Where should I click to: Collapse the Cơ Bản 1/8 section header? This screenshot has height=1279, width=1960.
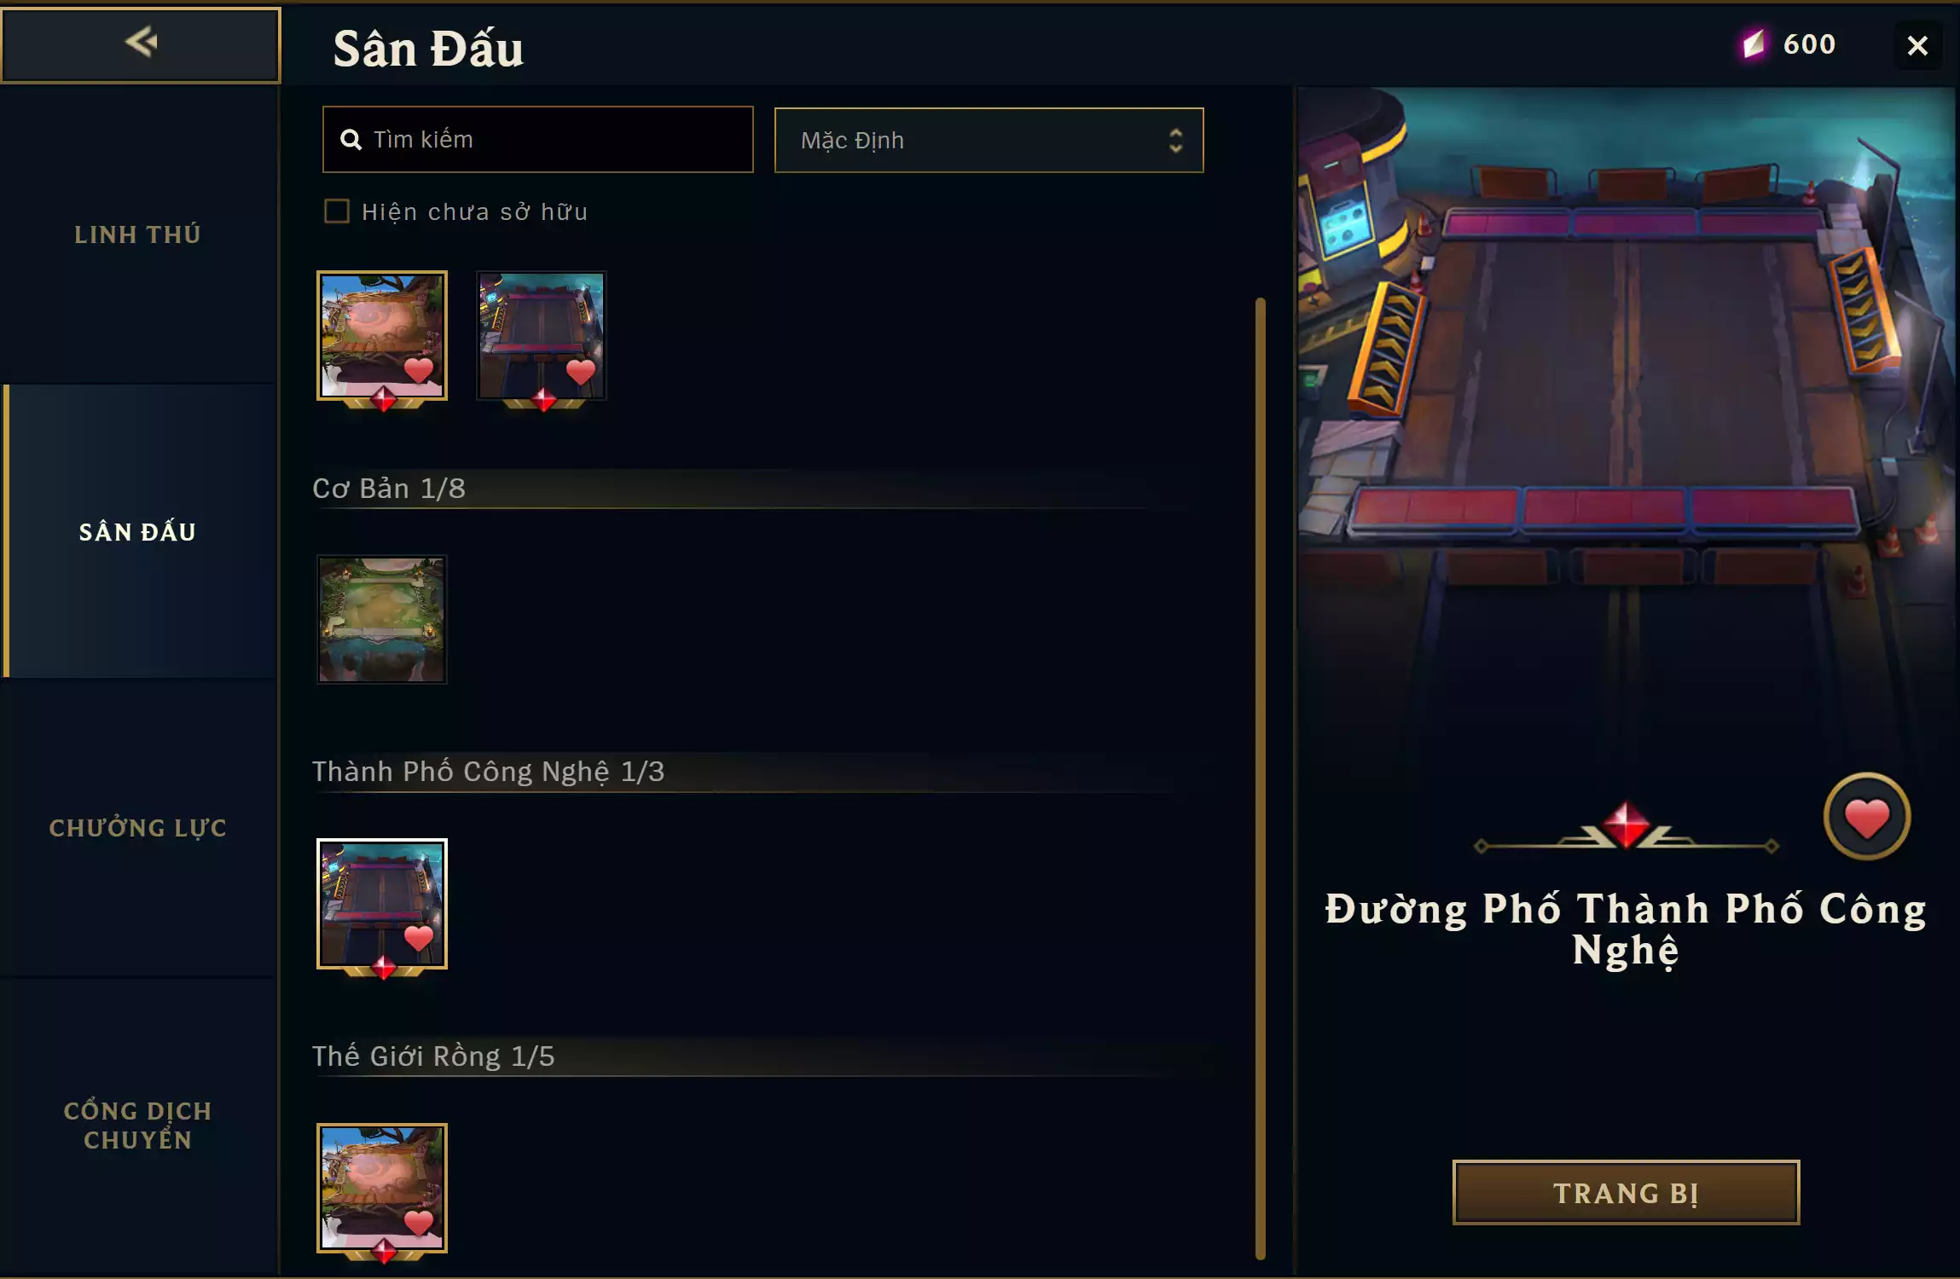(751, 489)
